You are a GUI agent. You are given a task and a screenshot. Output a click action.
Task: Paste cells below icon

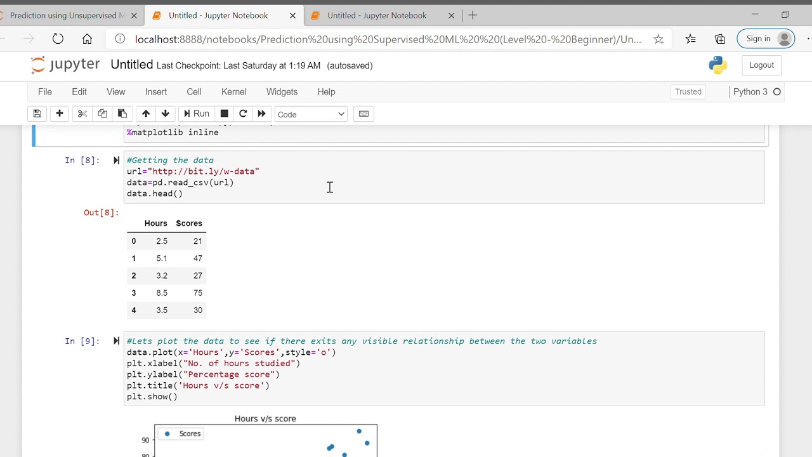pos(122,114)
